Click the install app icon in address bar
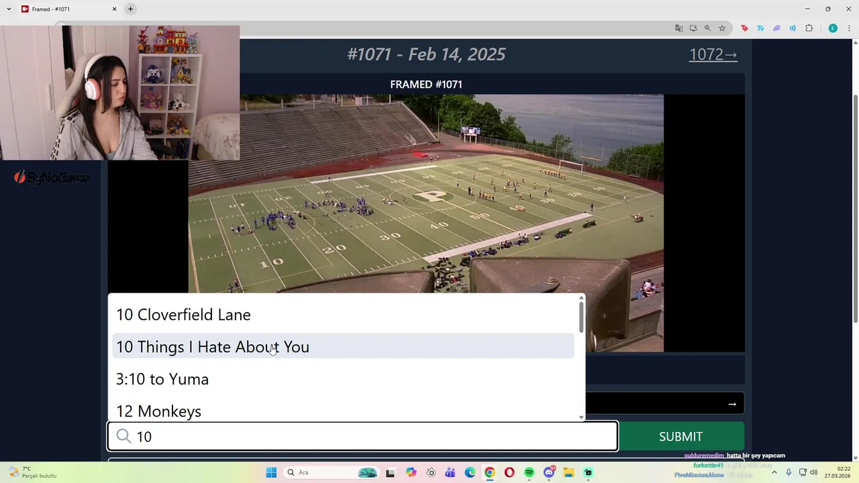Screen dimensions: 859x483 point(693,28)
